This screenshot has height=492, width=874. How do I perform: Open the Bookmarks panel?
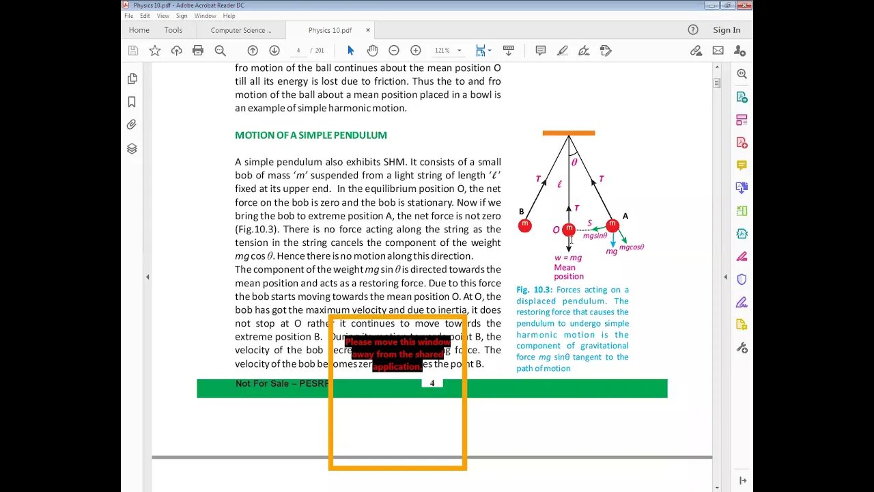coord(132,102)
